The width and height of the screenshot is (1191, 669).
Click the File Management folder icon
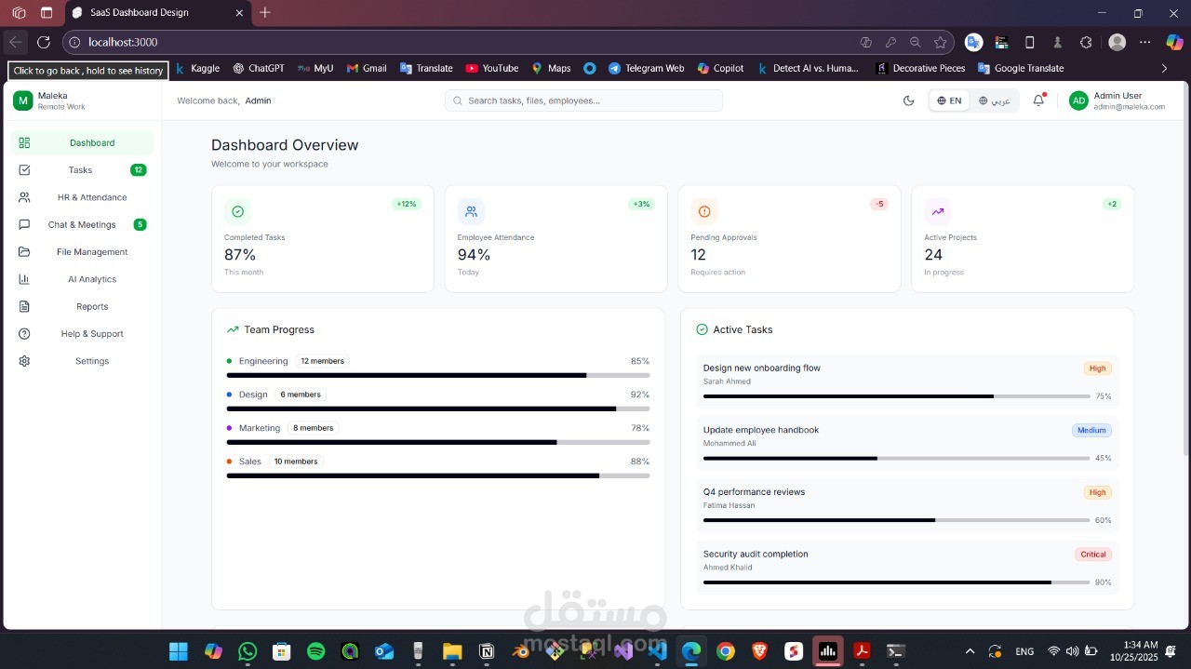[x=25, y=252]
